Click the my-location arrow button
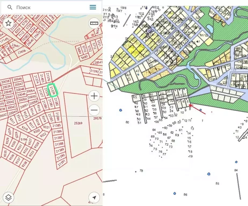 [94, 198]
